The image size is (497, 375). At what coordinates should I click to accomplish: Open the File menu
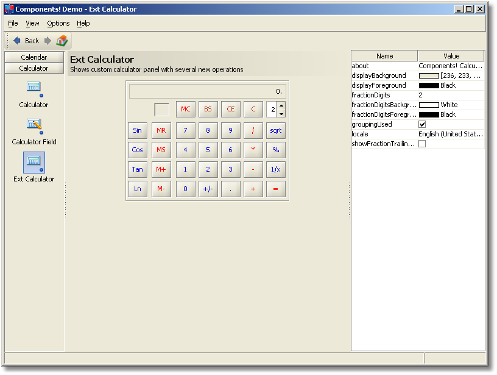(x=13, y=23)
